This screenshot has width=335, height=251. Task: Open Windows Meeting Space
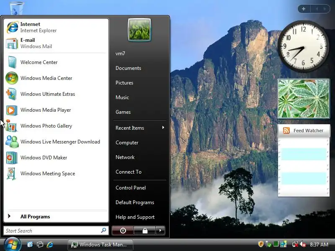click(x=56, y=174)
